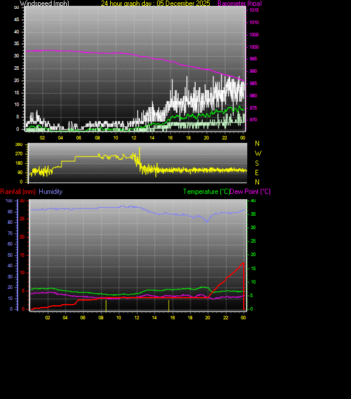Viewport: 351px width, 399px height.
Task: Click the humidity dip near hour 20
Action: click(207, 221)
